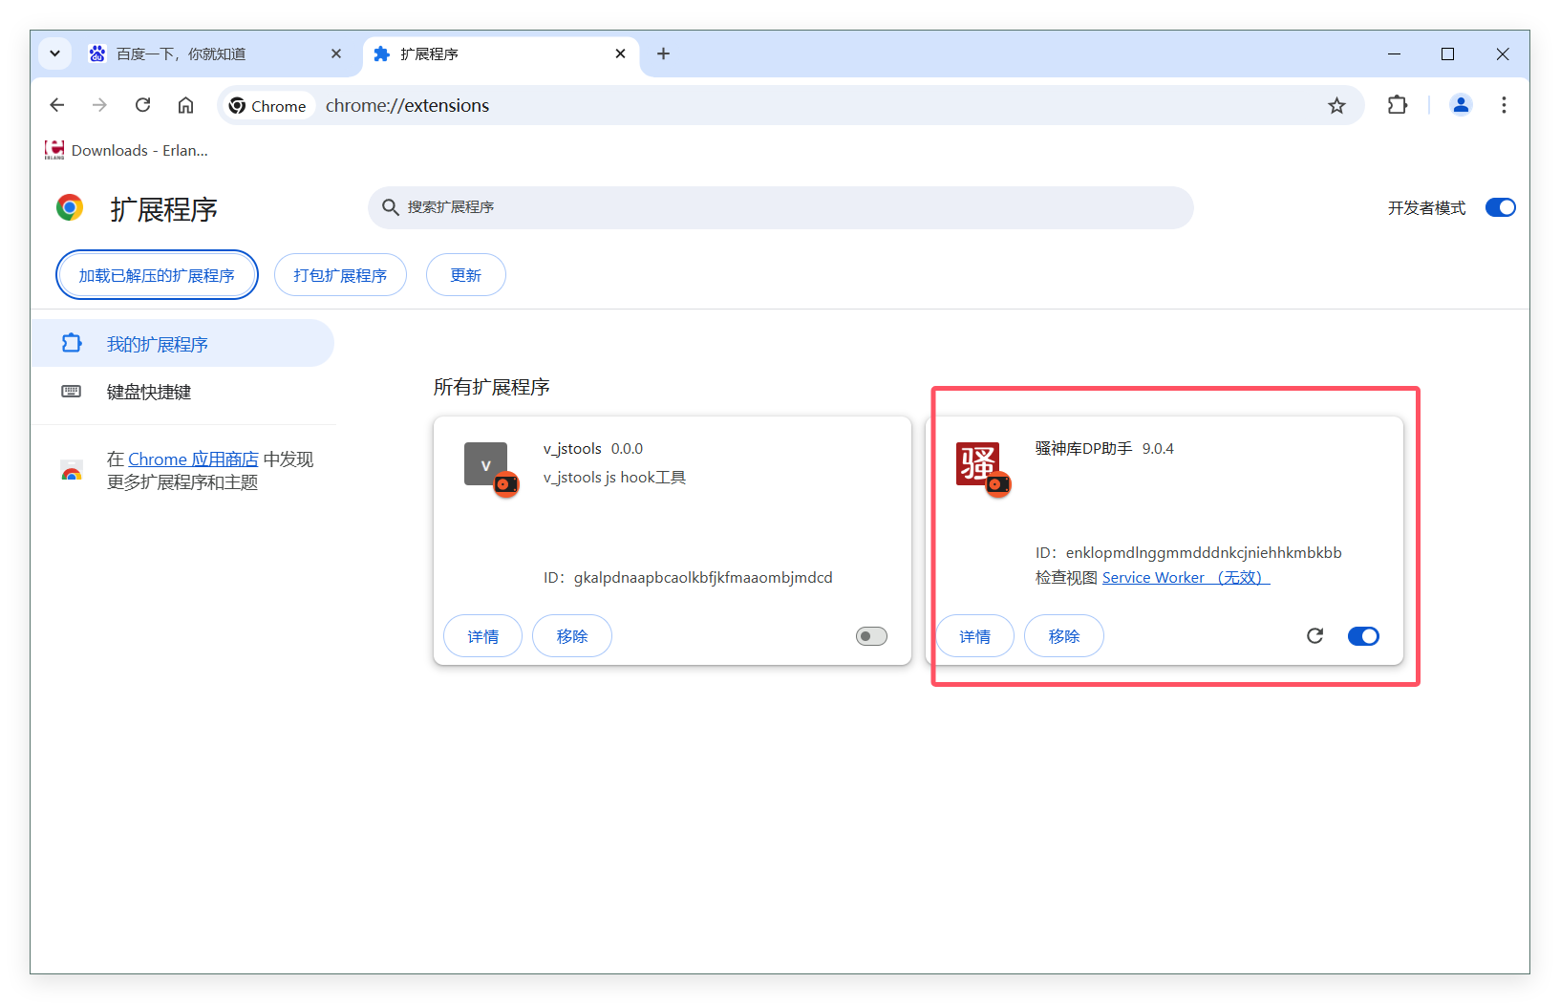Click the v_jstools js hook工具 description

[614, 477]
